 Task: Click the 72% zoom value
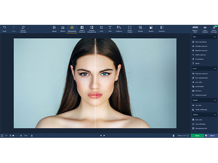[26, 136]
